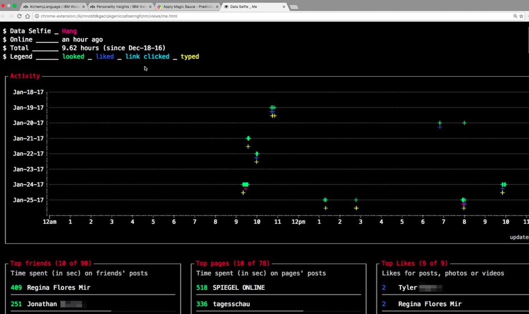
Task: Click the green marker on Jan-21-17 row
Action: pos(248,138)
